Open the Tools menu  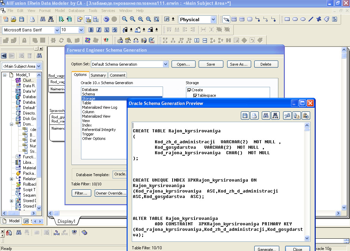[x=93, y=11]
